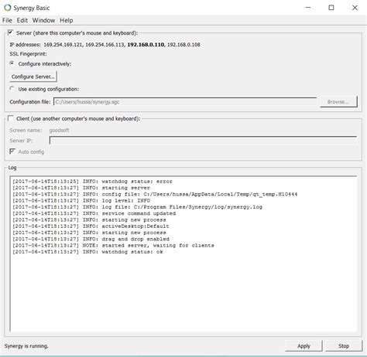367x357 pixels.
Task: Click the Configure Server button
Action: point(33,76)
